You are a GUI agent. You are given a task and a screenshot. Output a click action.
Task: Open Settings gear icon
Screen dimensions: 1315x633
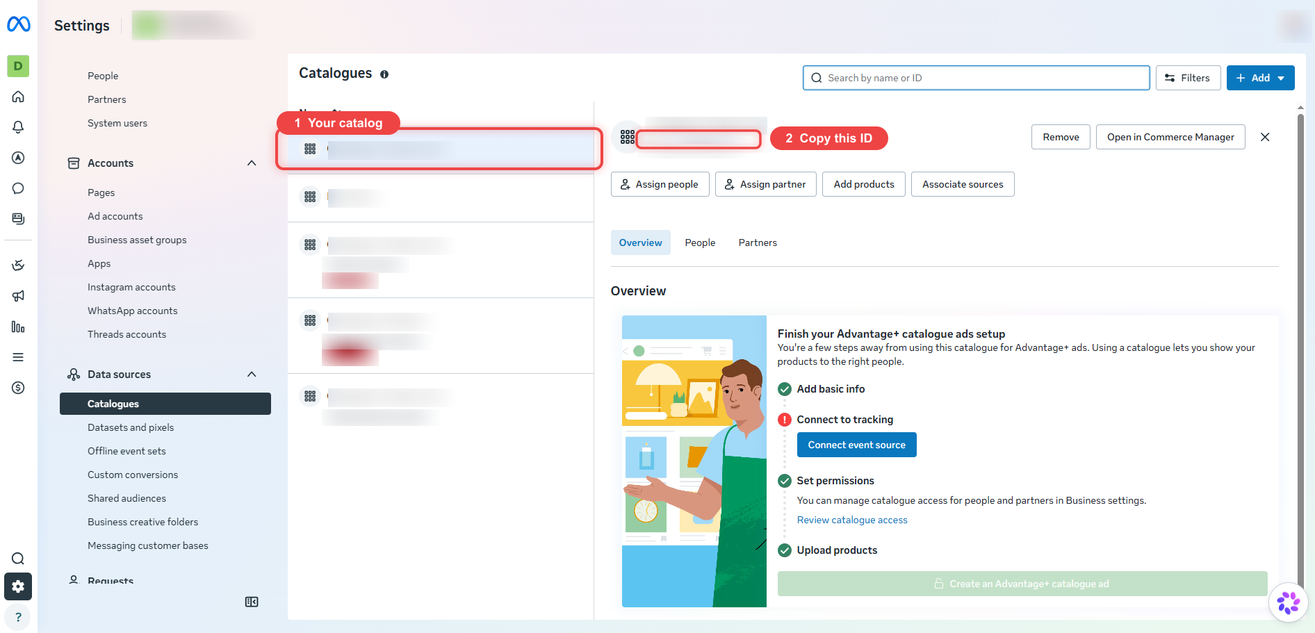pyautogui.click(x=18, y=586)
